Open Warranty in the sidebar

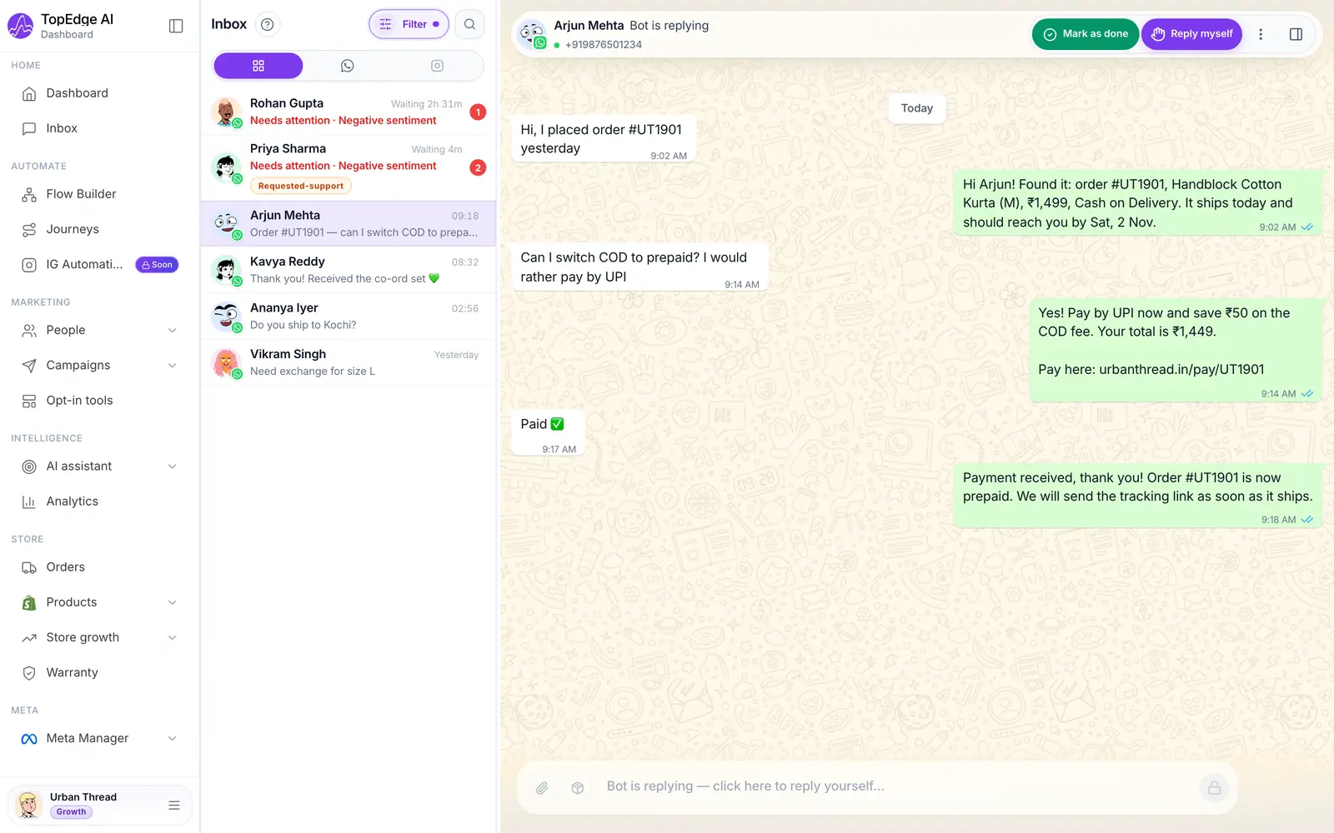click(x=100, y=672)
